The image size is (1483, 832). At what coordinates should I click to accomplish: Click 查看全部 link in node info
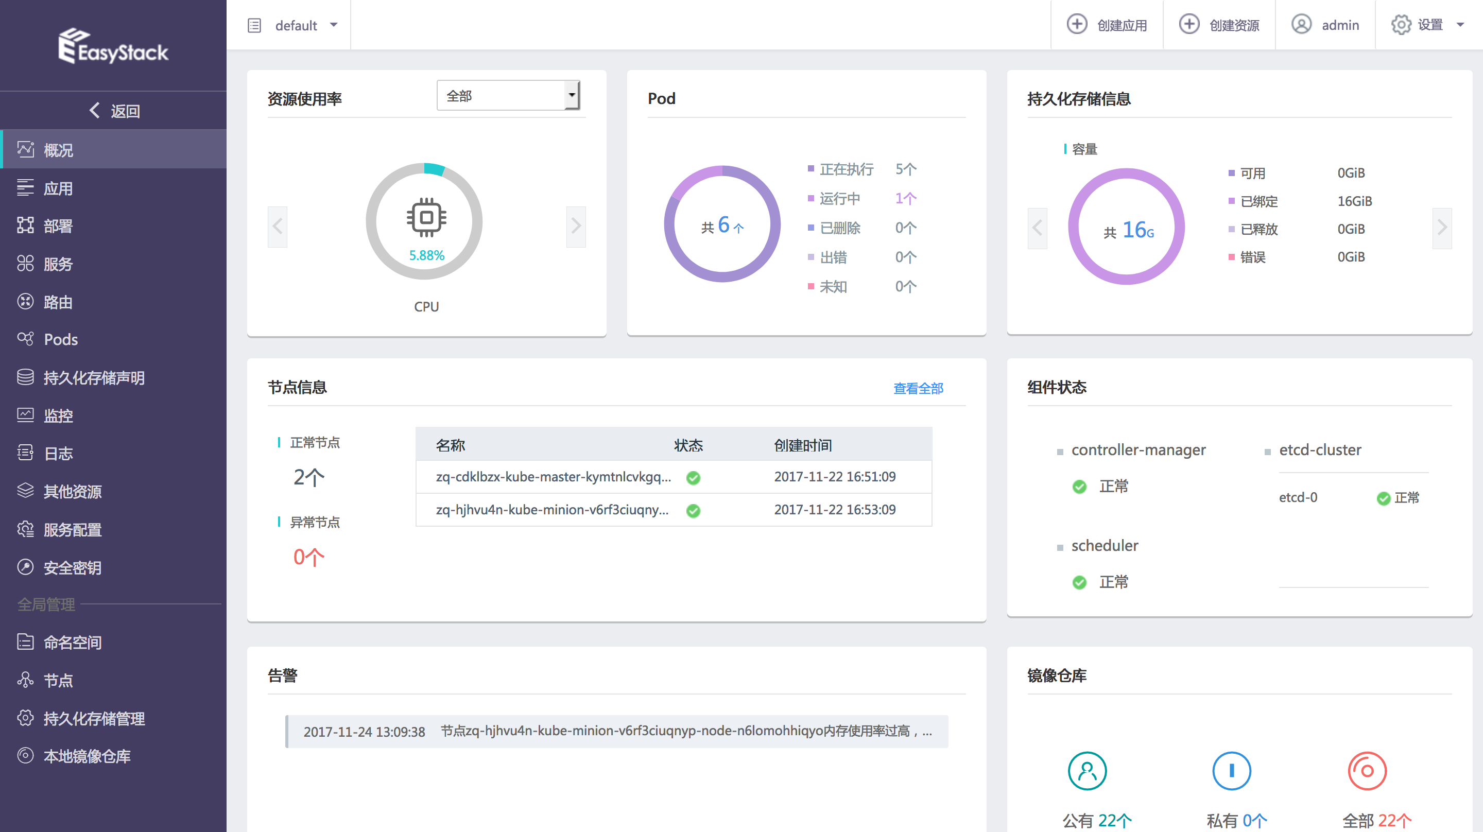(x=918, y=388)
